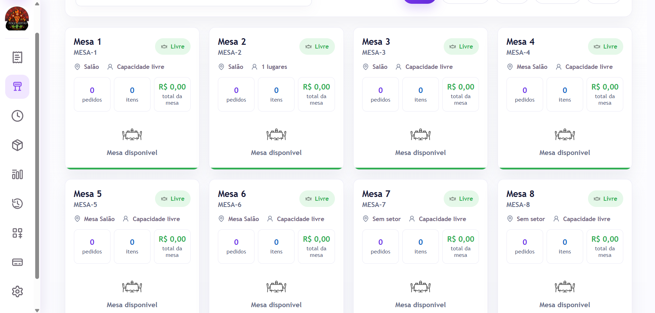Image resolution: width=655 pixels, height=313 pixels.
Task: Click the Livre badge on Mesa 1
Action: pos(173,46)
